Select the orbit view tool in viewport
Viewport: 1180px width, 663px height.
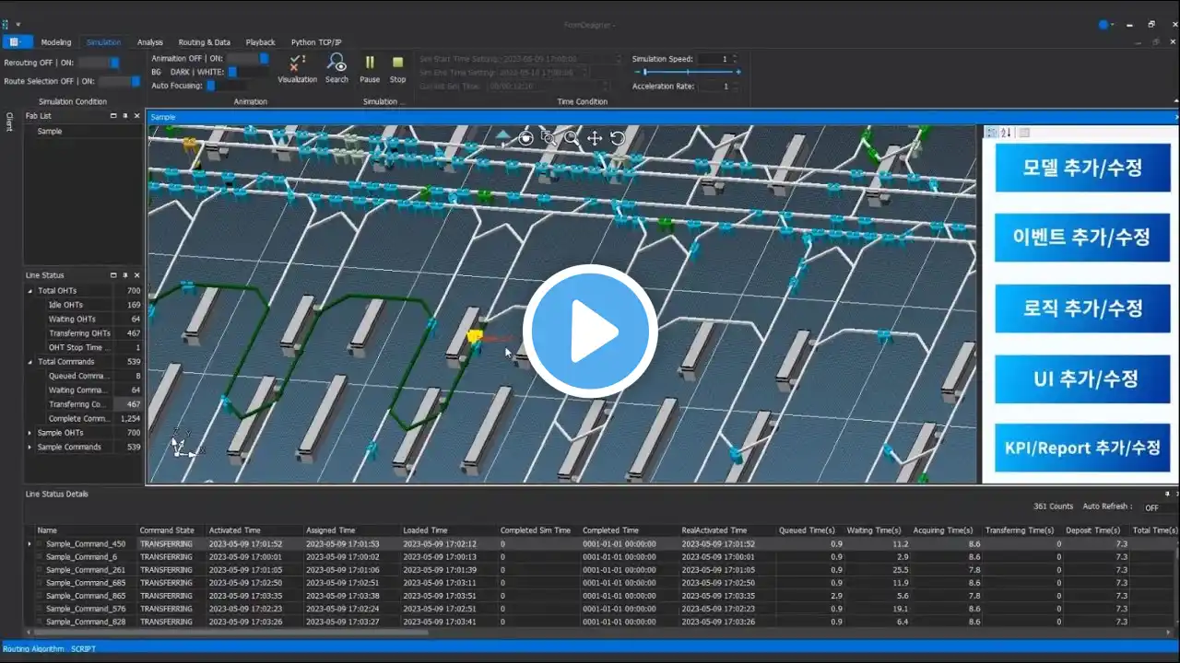tap(525, 138)
